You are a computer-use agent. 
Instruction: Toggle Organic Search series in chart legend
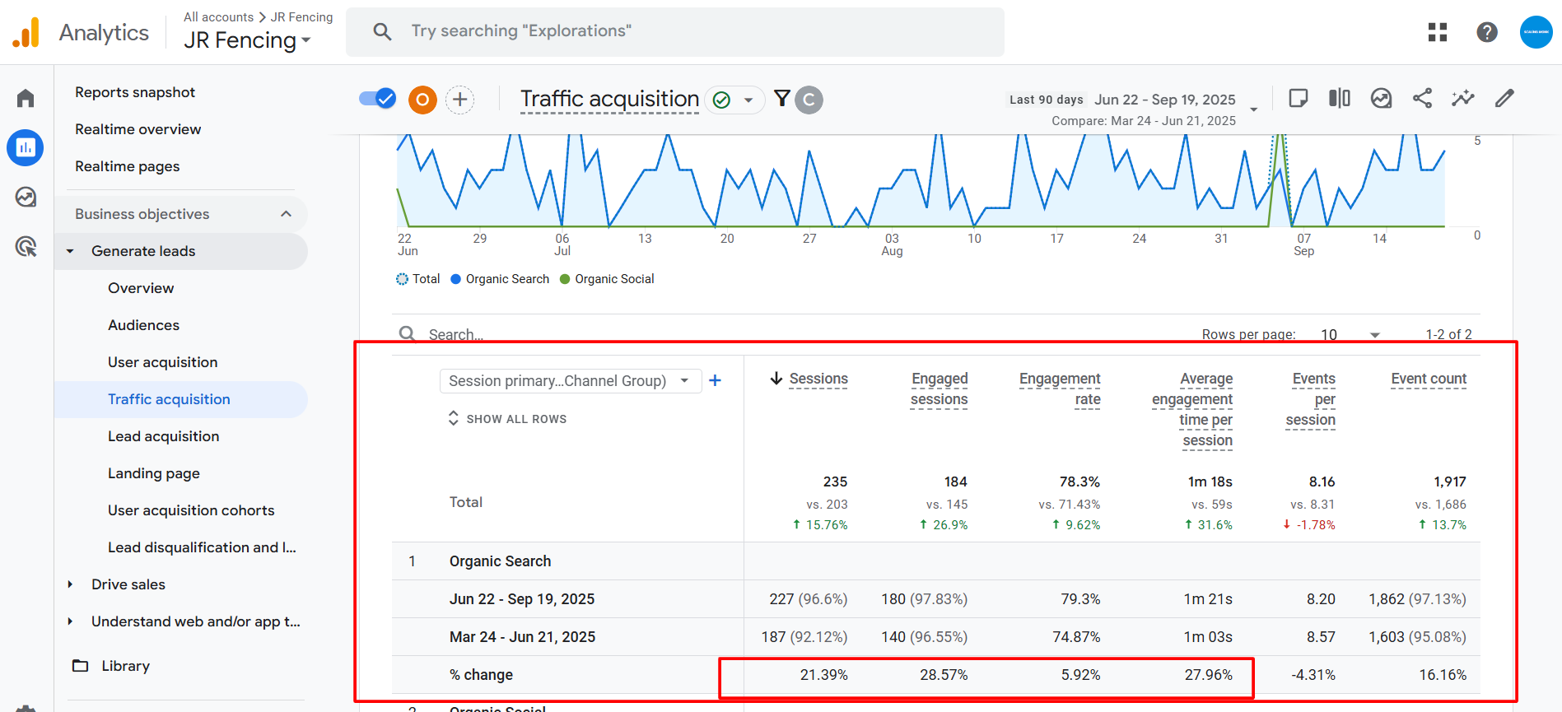pos(500,279)
